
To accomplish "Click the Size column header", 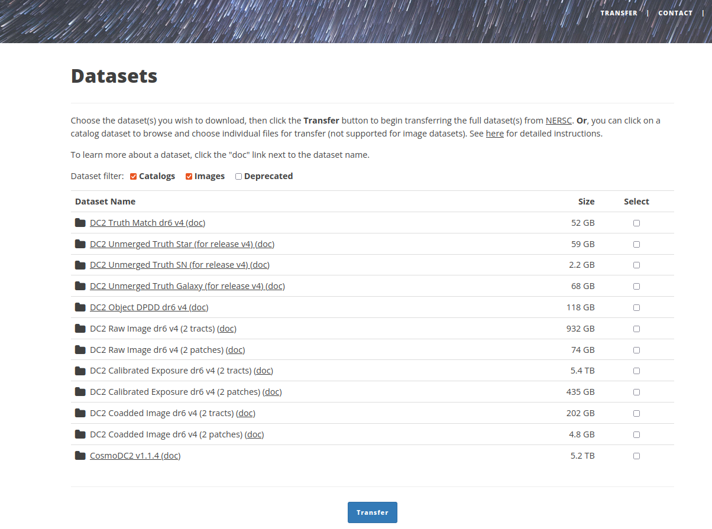I will (587, 202).
